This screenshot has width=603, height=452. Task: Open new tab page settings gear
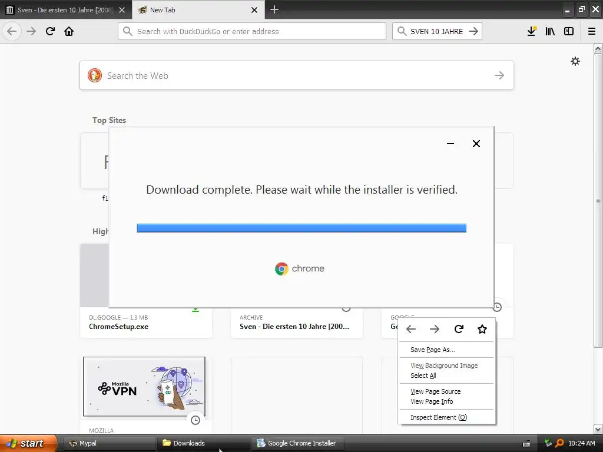[575, 61]
